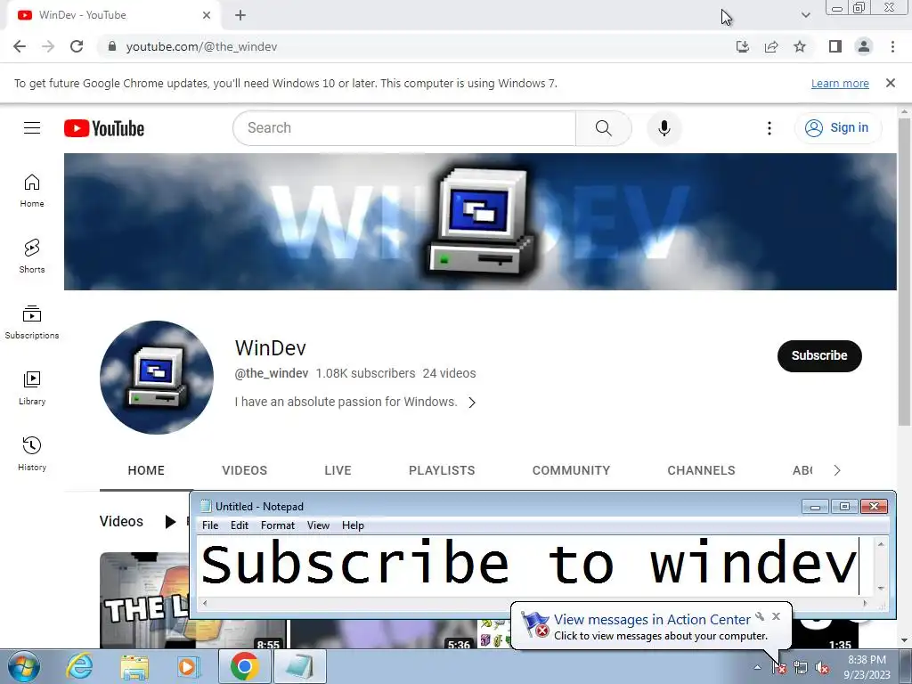This screenshot has height=684, width=912.
Task: Go to Home in YouTube sidebar
Action: [32, 191]
